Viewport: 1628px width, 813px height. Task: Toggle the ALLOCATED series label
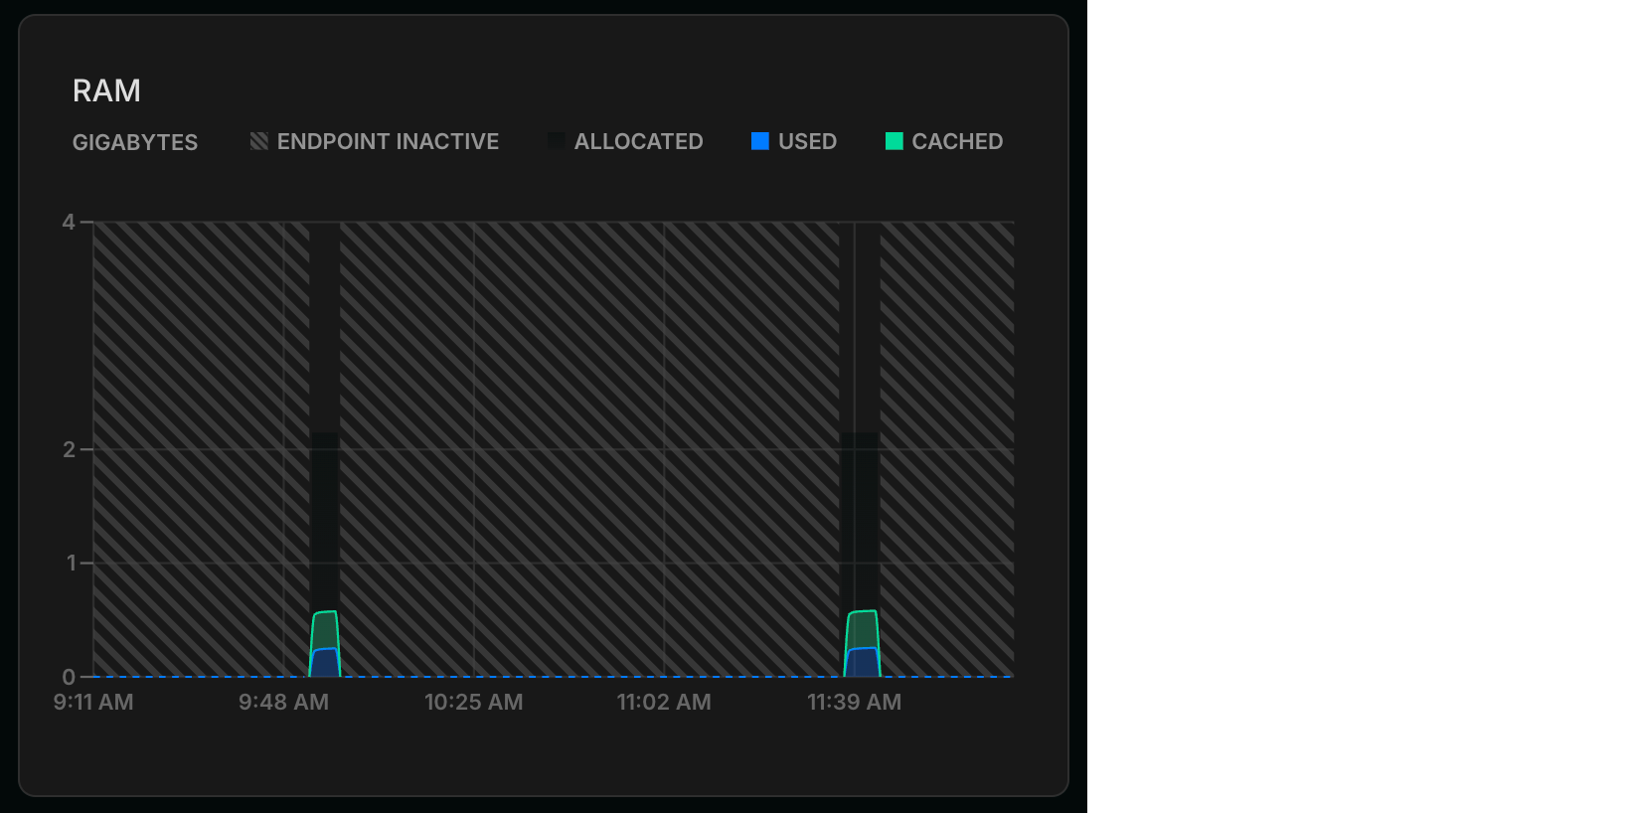(x=638, y=141)
